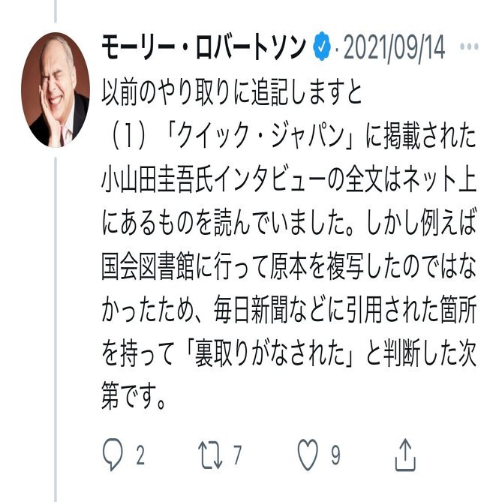The height and width of the screenshot is (502, 502).
Task: Open the three-dot more options menu
Action: coord(469,47)
